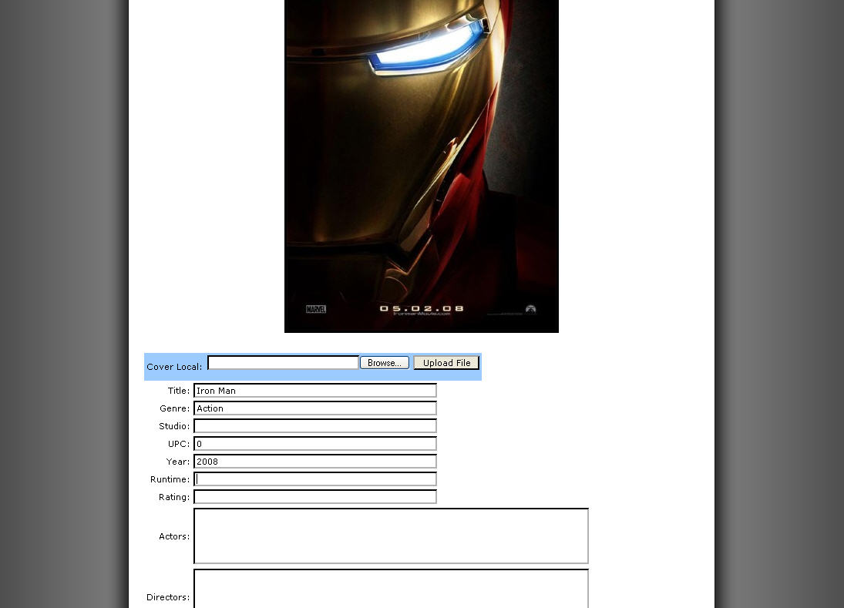The image size is (844, 608).
Task: Open the Browse... file chooser
Action: point(385,363)
